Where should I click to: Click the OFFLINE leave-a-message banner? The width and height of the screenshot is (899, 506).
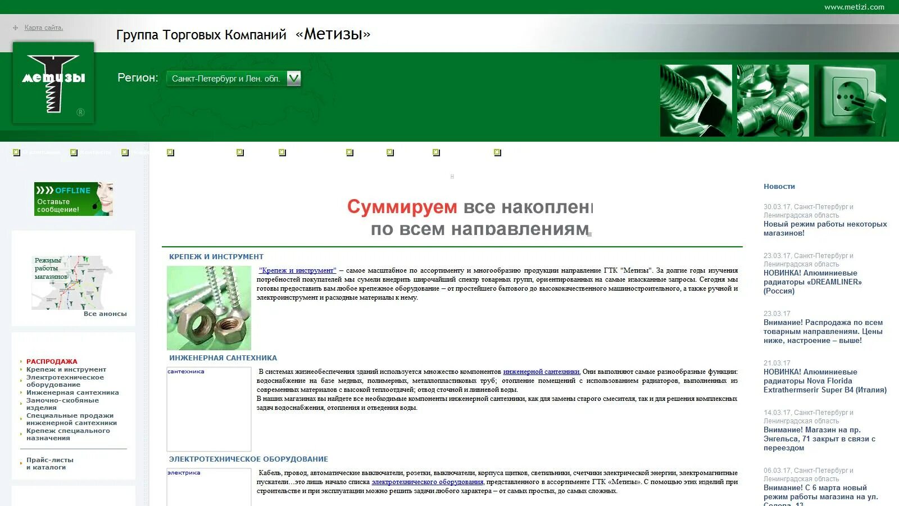74,199
